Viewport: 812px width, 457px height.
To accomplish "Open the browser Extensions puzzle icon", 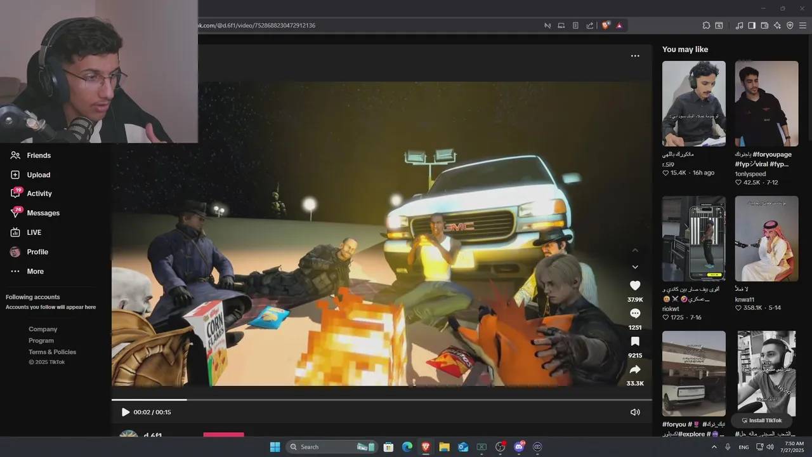I will click(706, 25).
